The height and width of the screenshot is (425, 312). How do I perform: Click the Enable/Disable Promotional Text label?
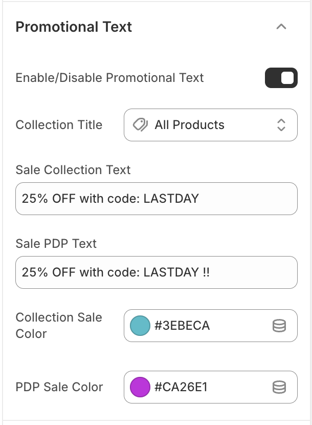[109, 78]
